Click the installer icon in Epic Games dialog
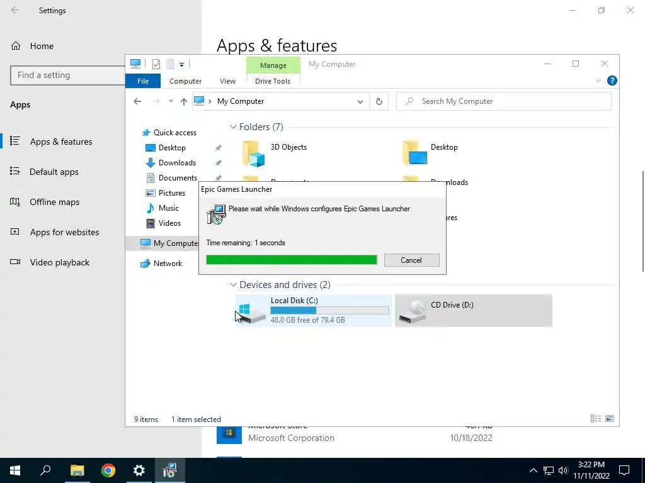 (216, 214)
